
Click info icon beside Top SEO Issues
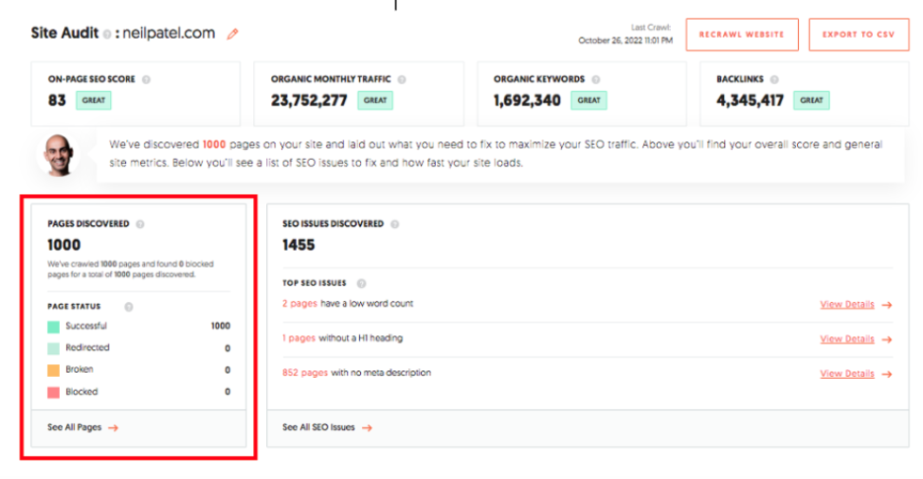point(361,283)
